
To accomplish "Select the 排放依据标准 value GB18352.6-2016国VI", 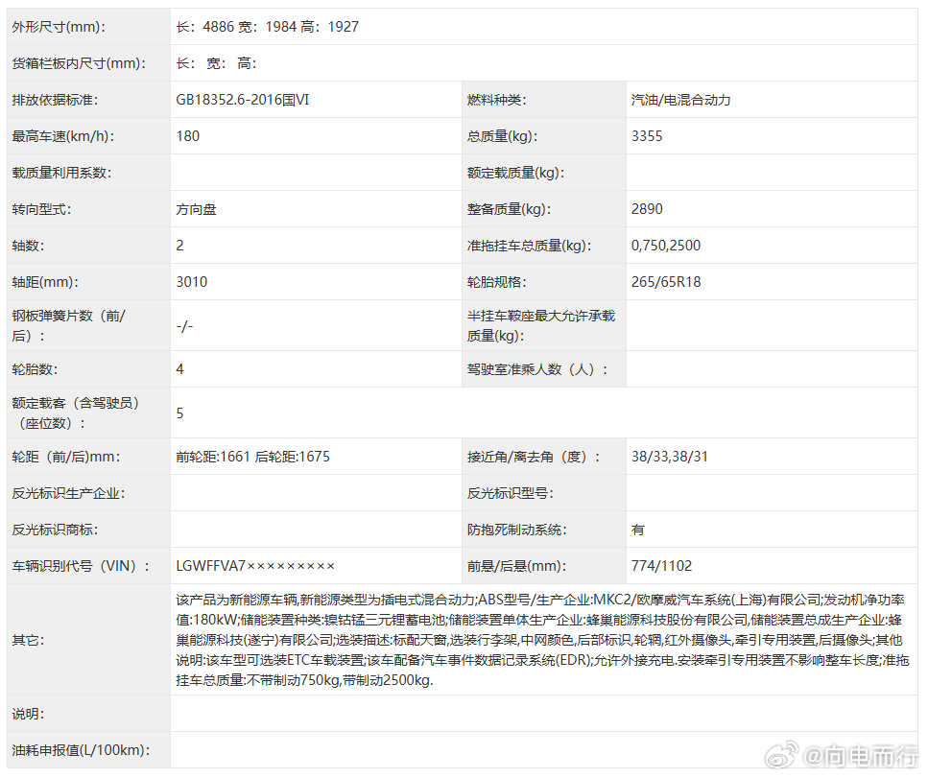I will pos(244,99).
